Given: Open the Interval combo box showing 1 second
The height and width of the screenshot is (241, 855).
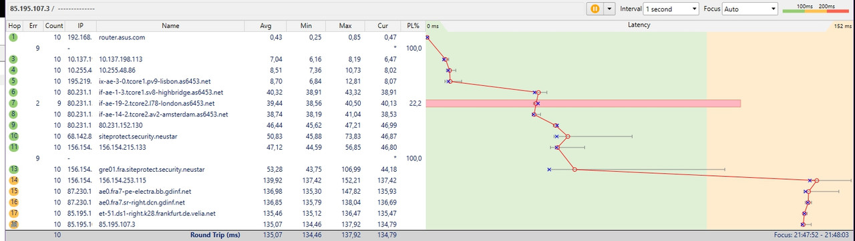Looking at the screenshot, I should coord(671,9).
